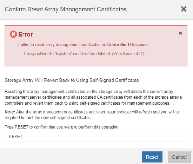Click the Failed to reset array management line
The width and height of the screenshot is (193, 164).
click(84, 45)
